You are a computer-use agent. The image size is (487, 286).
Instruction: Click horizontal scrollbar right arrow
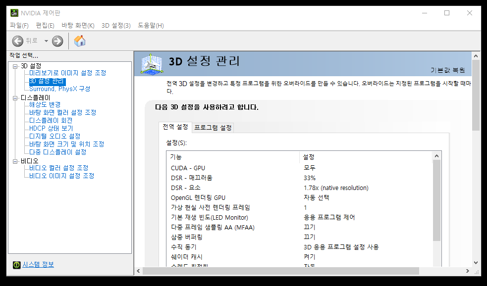click(468, 271)
